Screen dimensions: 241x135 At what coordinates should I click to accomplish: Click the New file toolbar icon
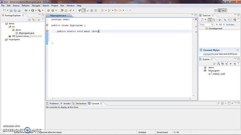[4, 10]
